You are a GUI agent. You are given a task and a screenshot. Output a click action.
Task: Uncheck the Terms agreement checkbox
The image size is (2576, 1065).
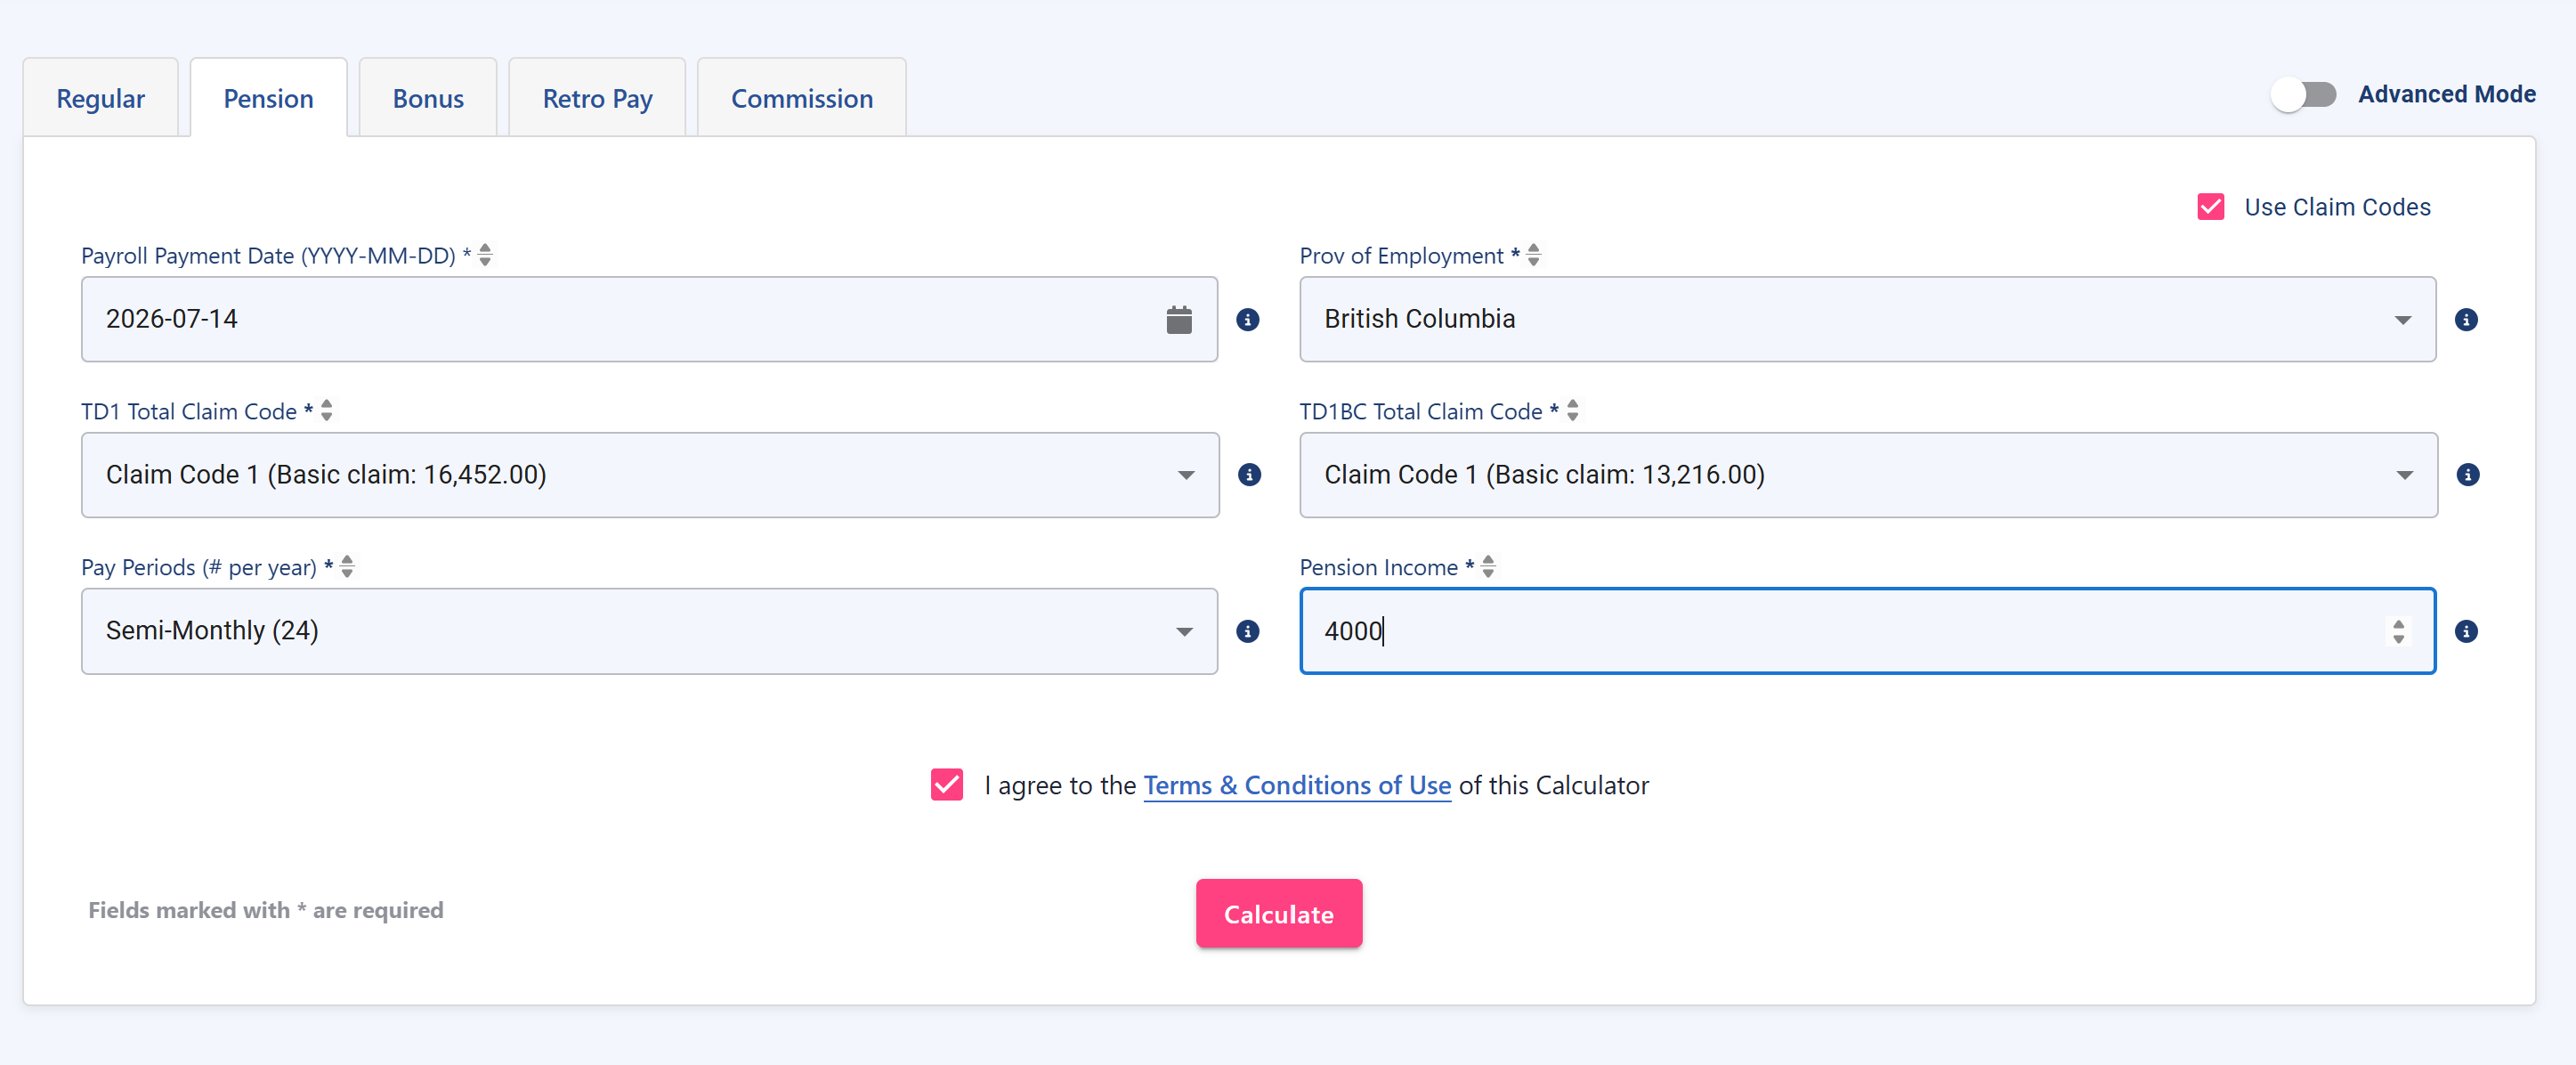pyautogui.click(x=946, y=785)
